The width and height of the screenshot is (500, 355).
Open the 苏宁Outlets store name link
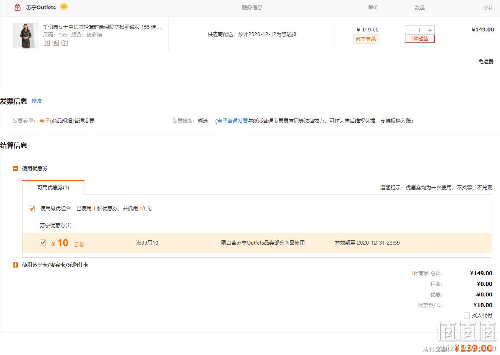coord(41,7)
